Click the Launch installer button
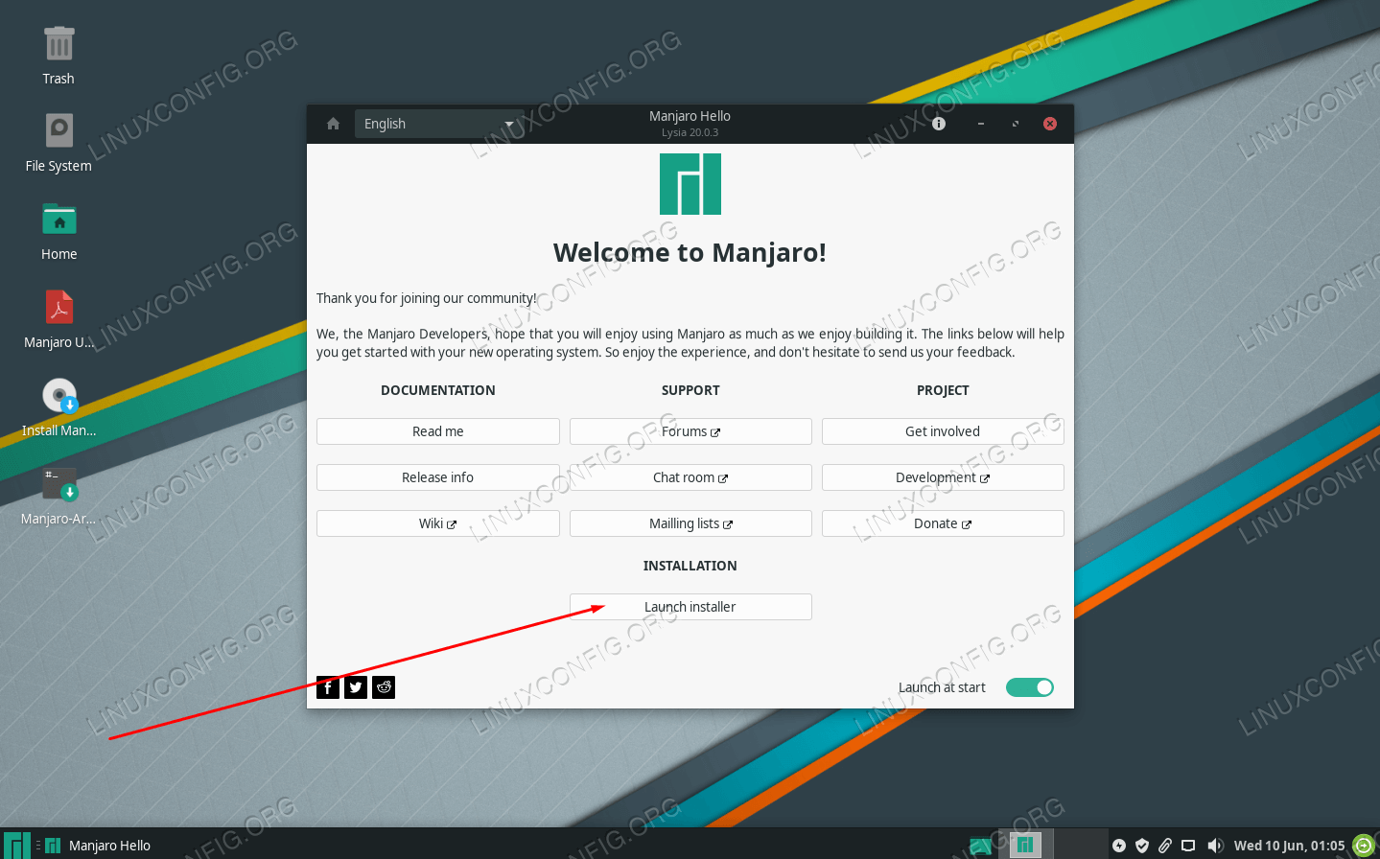This screenshot has height=859, width=1380. tap(690, 607)
